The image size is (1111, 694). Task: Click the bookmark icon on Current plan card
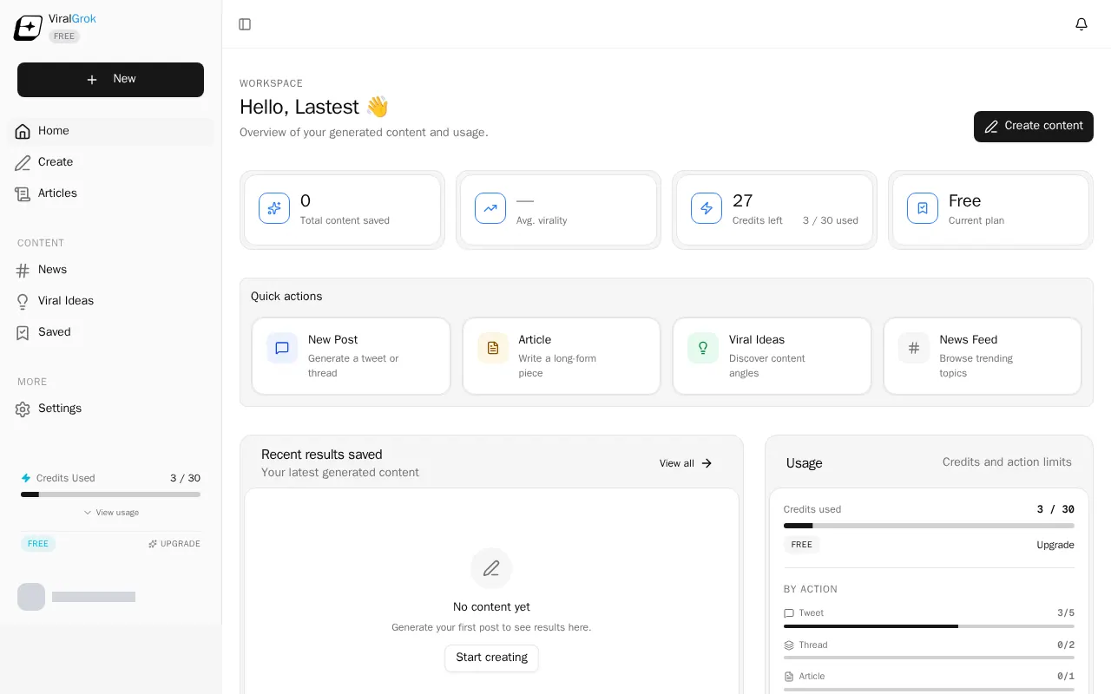coord(923,208)
